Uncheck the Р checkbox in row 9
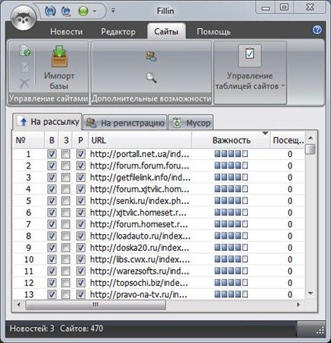 [x=81, y=248]
